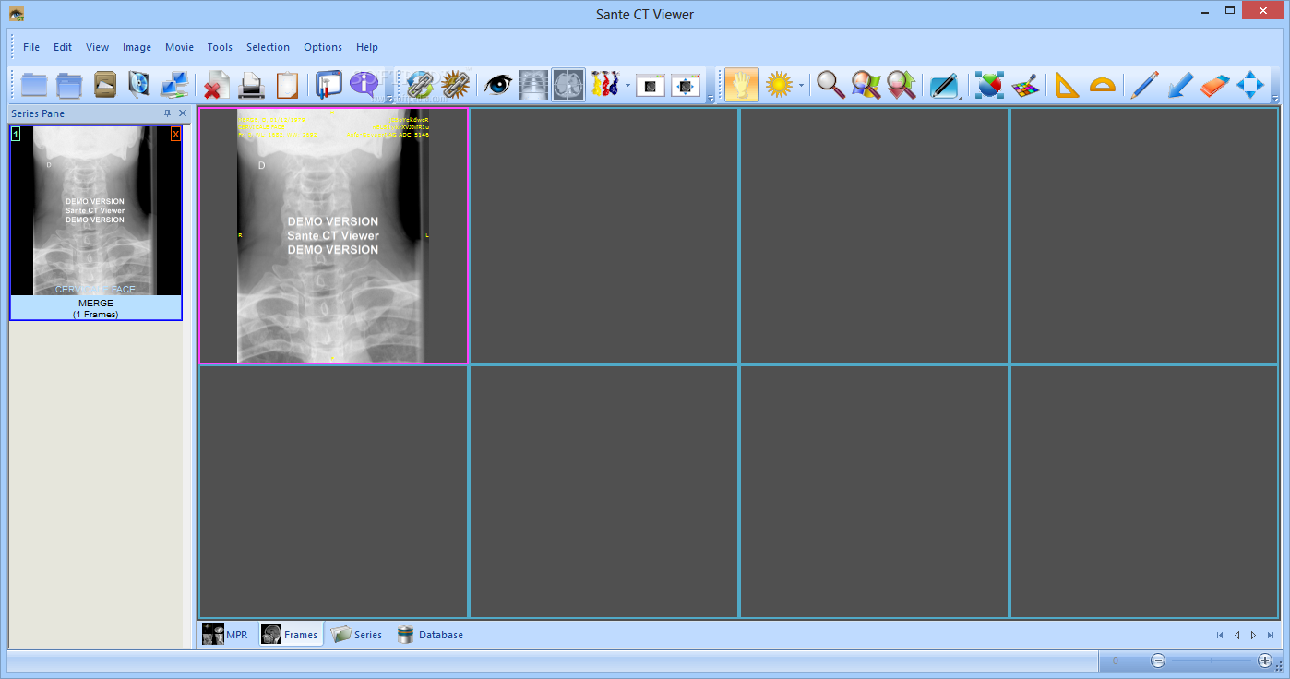
Task: Click the pie chart region icon
Action: (989, 85)
